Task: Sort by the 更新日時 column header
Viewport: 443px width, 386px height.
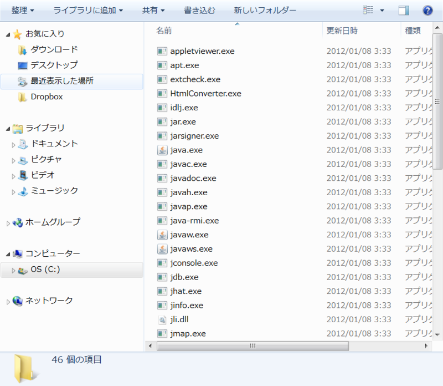Action: (342, 31)
